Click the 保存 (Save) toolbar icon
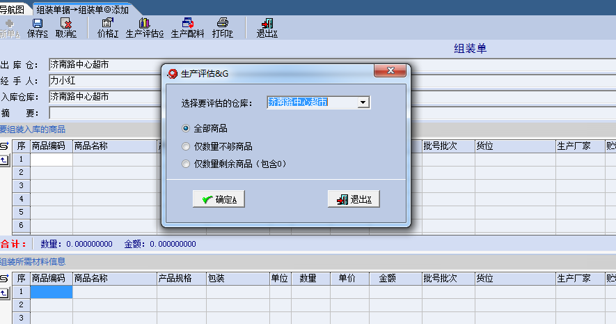The image size is (616, 324). click(38, 27)
